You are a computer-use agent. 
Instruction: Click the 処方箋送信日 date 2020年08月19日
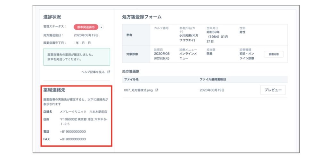click(x=86, y=35)
